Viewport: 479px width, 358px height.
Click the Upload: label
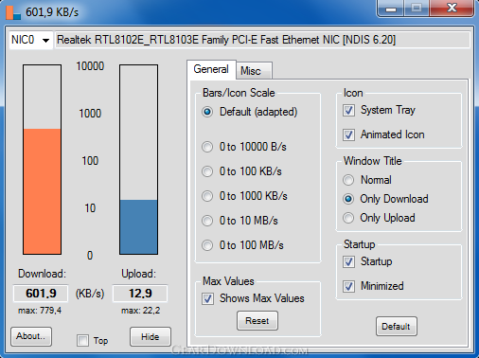coord(138,274)
